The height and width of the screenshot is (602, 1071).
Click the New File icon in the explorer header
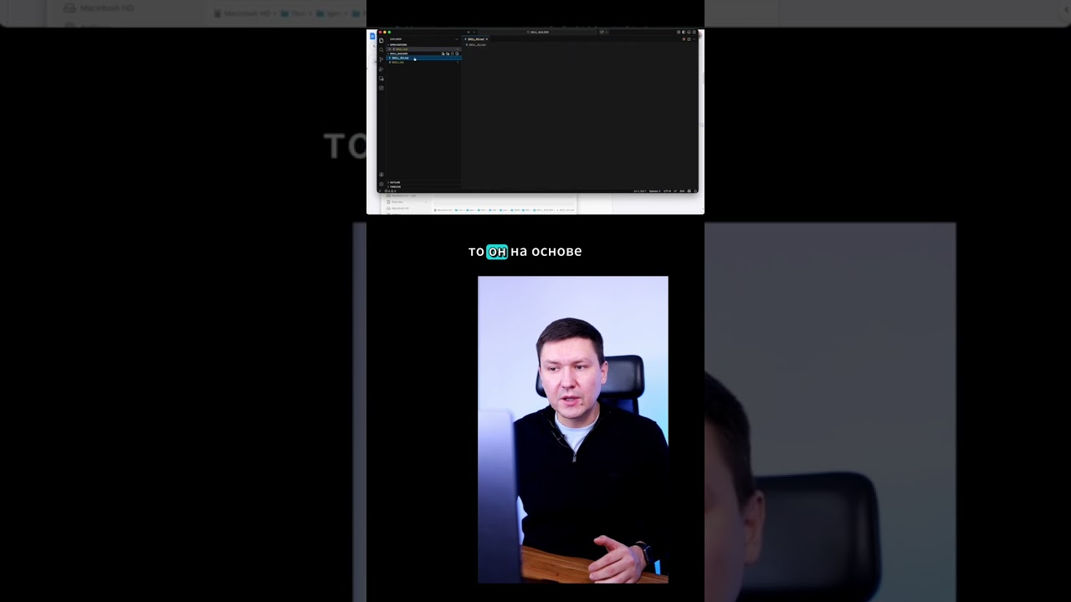tap(443, 54)
